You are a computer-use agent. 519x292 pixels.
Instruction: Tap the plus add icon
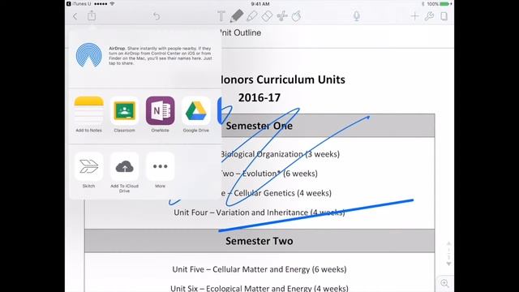click(414, 16)
